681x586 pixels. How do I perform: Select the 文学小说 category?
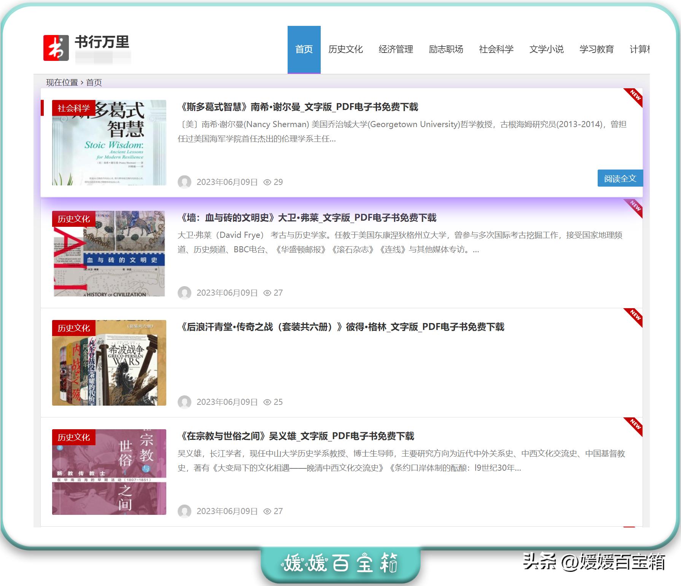[546, 49]
